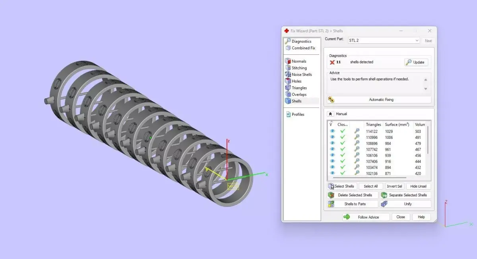This screenshot has height=259, width=477.
Task: Click the Help button
Action: point(421,217)
